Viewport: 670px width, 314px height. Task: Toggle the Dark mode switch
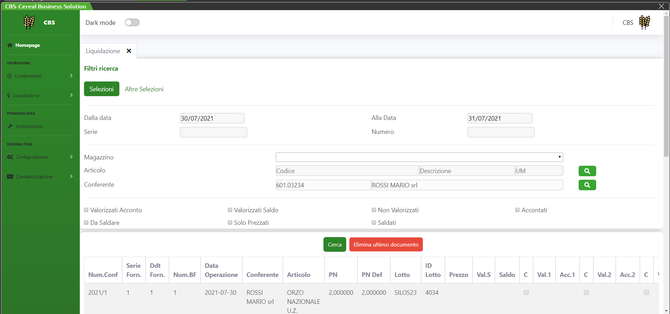click(132, 22)
